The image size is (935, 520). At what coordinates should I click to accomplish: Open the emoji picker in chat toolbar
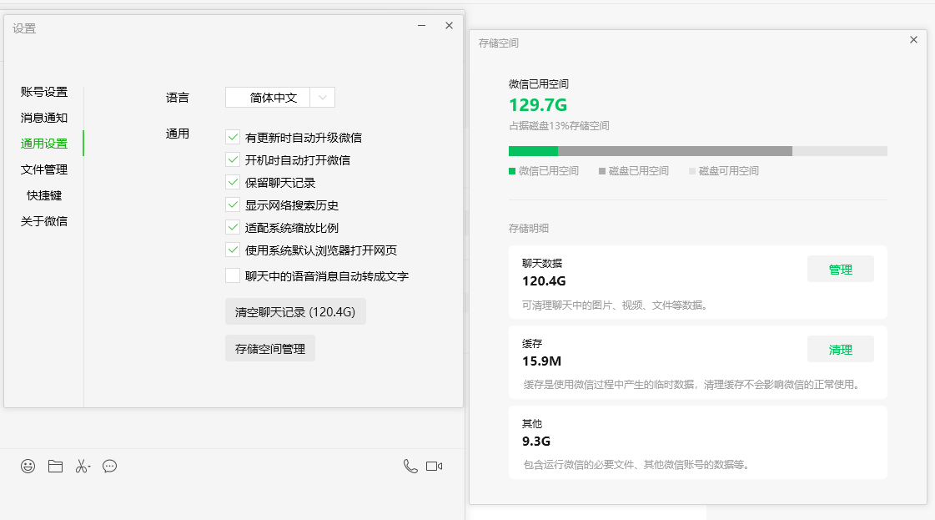pyautogui.click(x=28, y=467)
